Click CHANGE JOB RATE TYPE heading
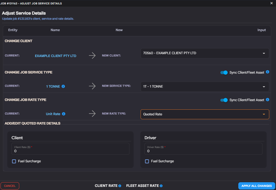Viewport: 276px width, 190px height. [x=25, y=100]
